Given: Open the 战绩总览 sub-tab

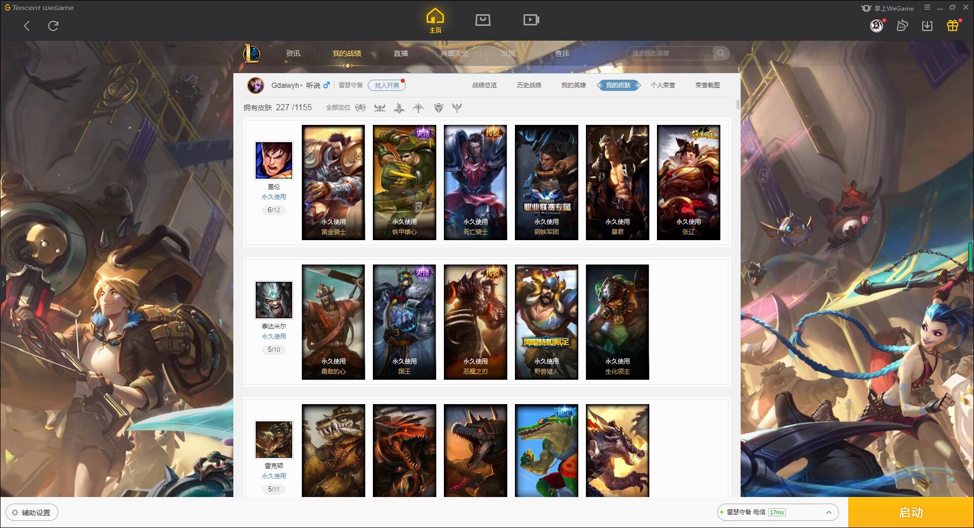Looking at the screenshot, I should 484,85.
